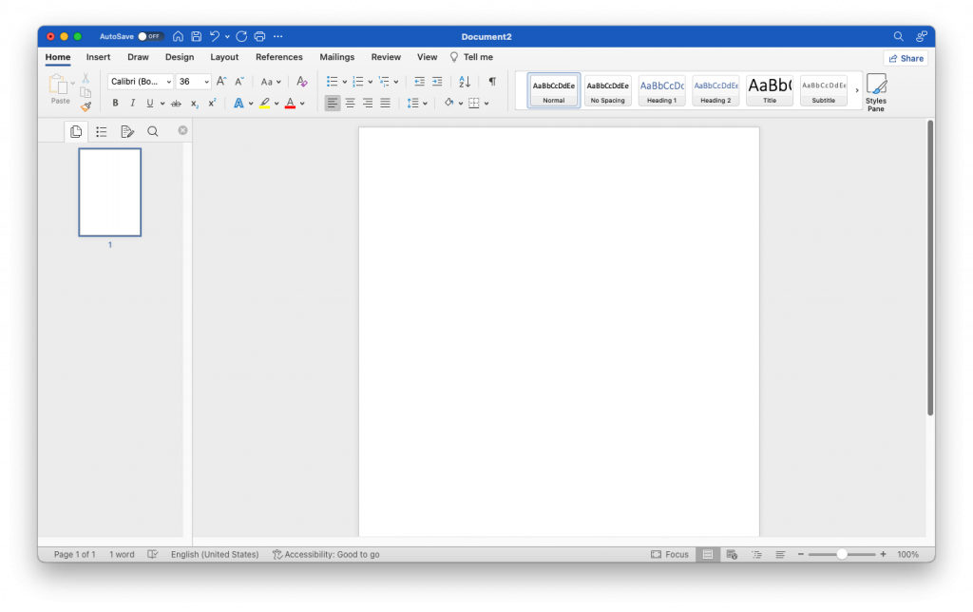Show paragraph marks
The image size is (973, 612).
(491, 81)
